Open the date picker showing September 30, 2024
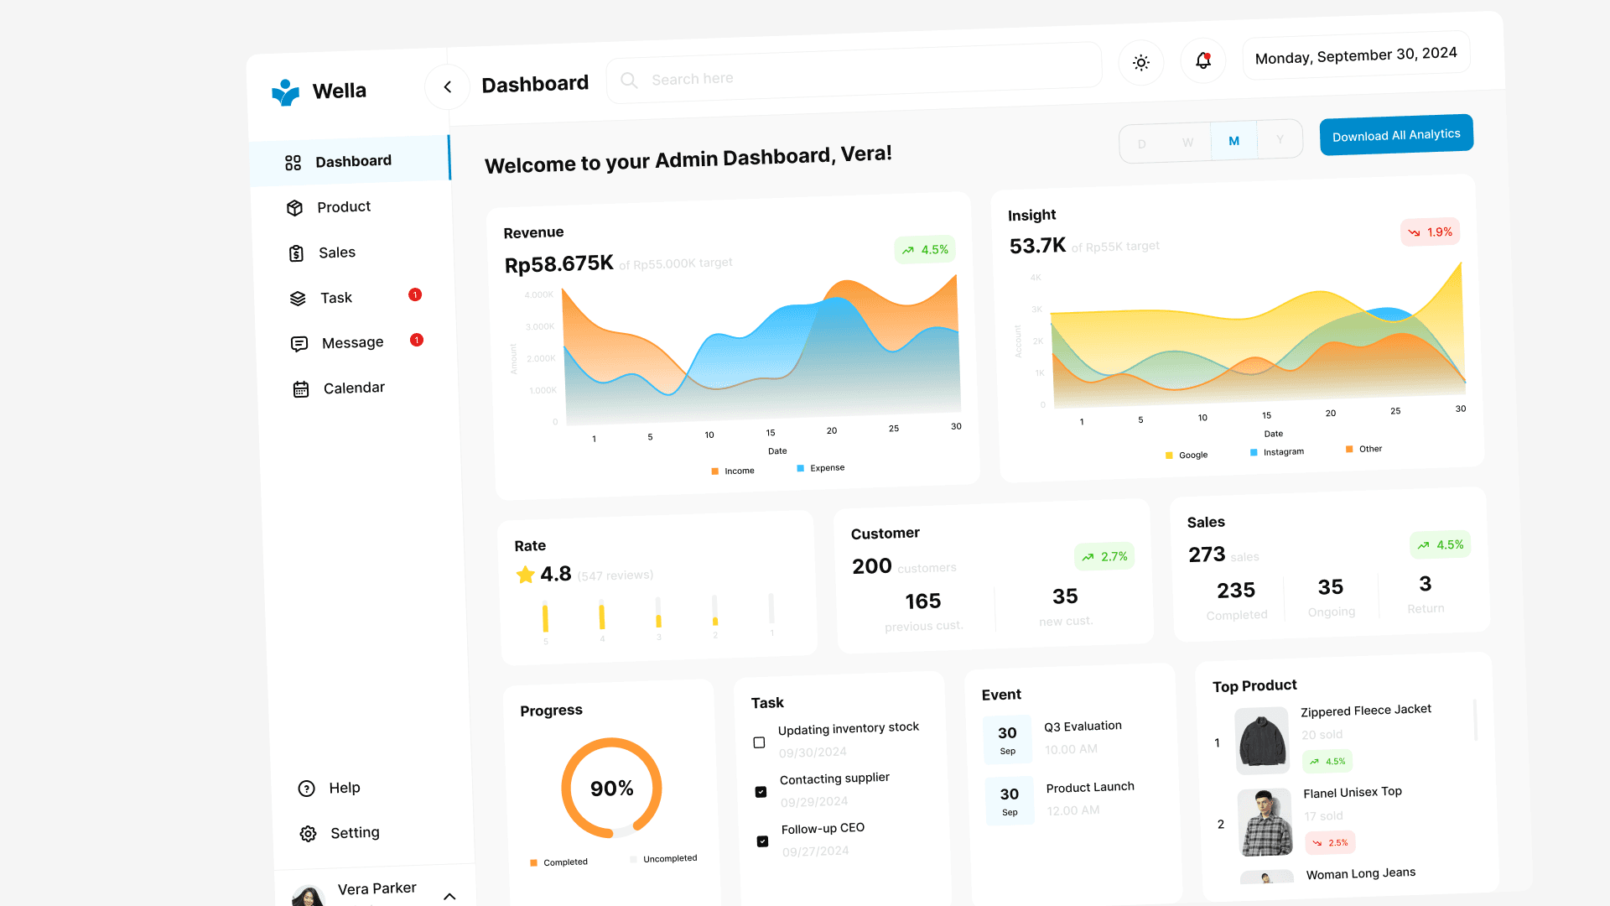1610x906 pixels. pos(1355,55)
